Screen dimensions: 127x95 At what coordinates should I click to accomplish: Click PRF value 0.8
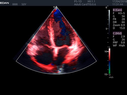[x=123, y=42]
